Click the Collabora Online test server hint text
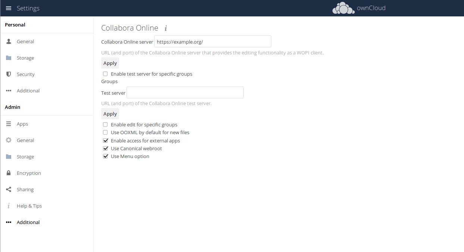Image resolution: width=464 pixels, height=252 pixels. (x=156, y=103)
